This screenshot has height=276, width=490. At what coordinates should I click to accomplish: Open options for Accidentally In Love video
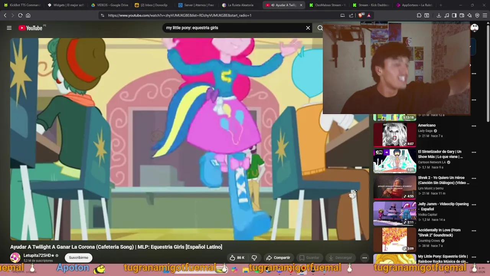tap(474, 231)
